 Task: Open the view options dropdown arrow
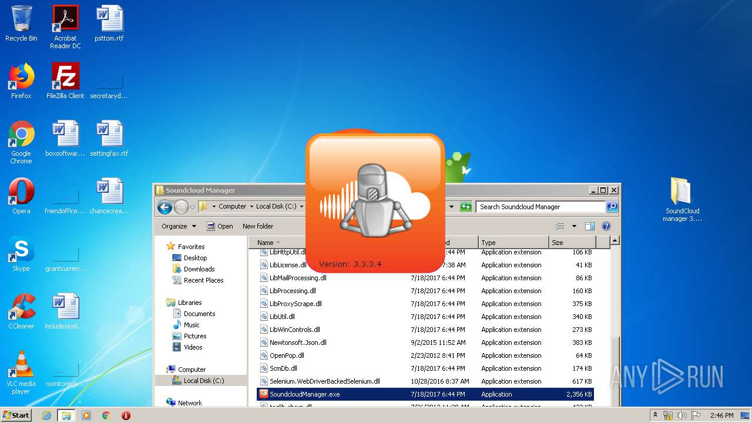[574, 226]
